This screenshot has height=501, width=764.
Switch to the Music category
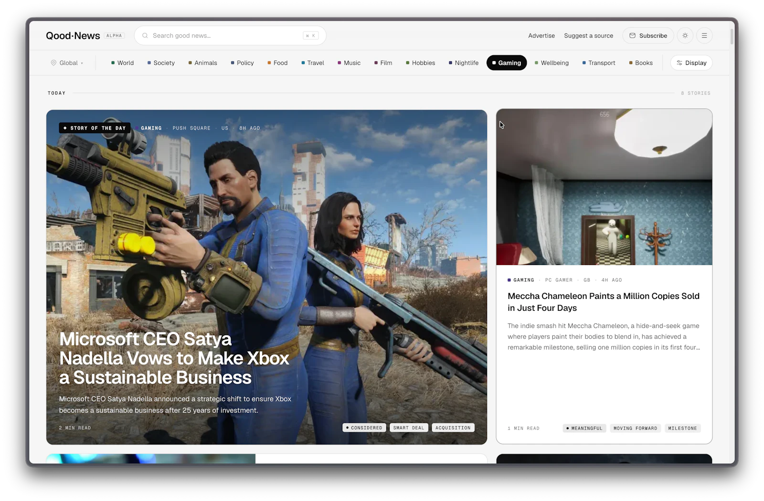click(349, 63)
